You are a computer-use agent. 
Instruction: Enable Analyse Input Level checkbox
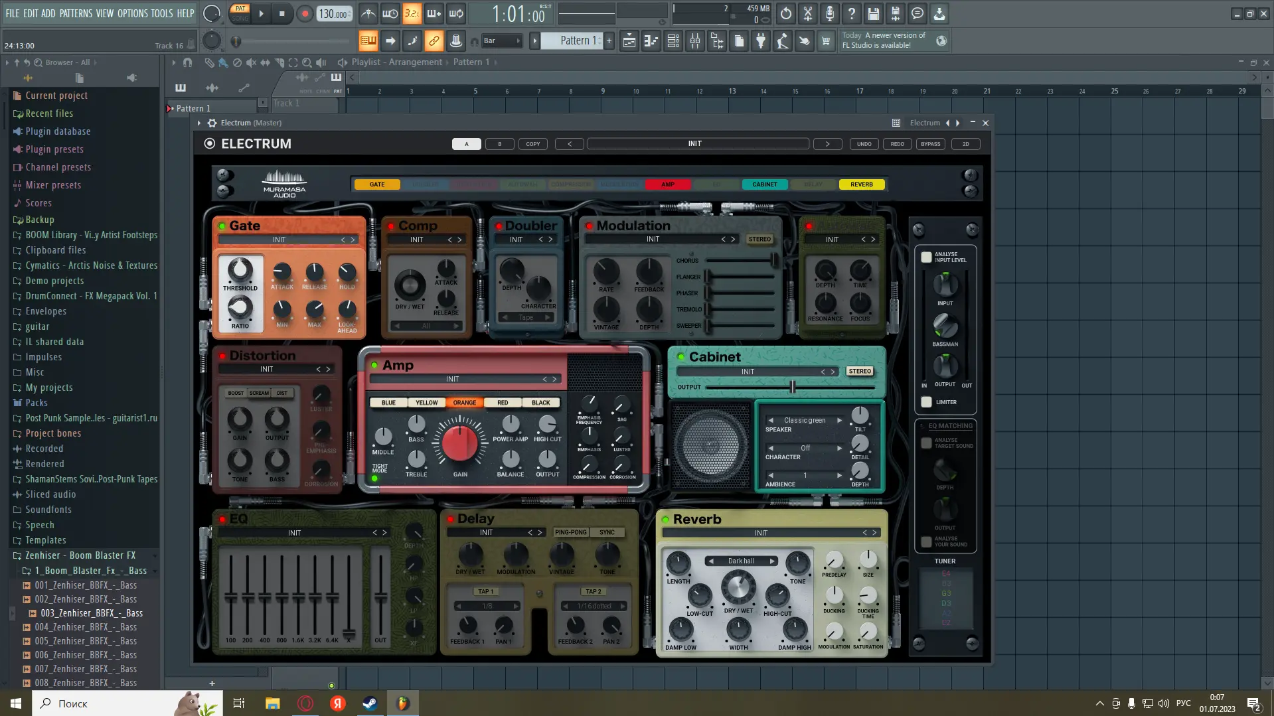pos(926,257)
